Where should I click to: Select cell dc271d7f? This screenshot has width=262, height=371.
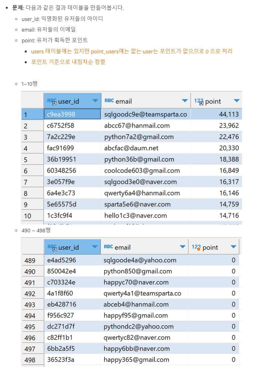coord(72,326)
